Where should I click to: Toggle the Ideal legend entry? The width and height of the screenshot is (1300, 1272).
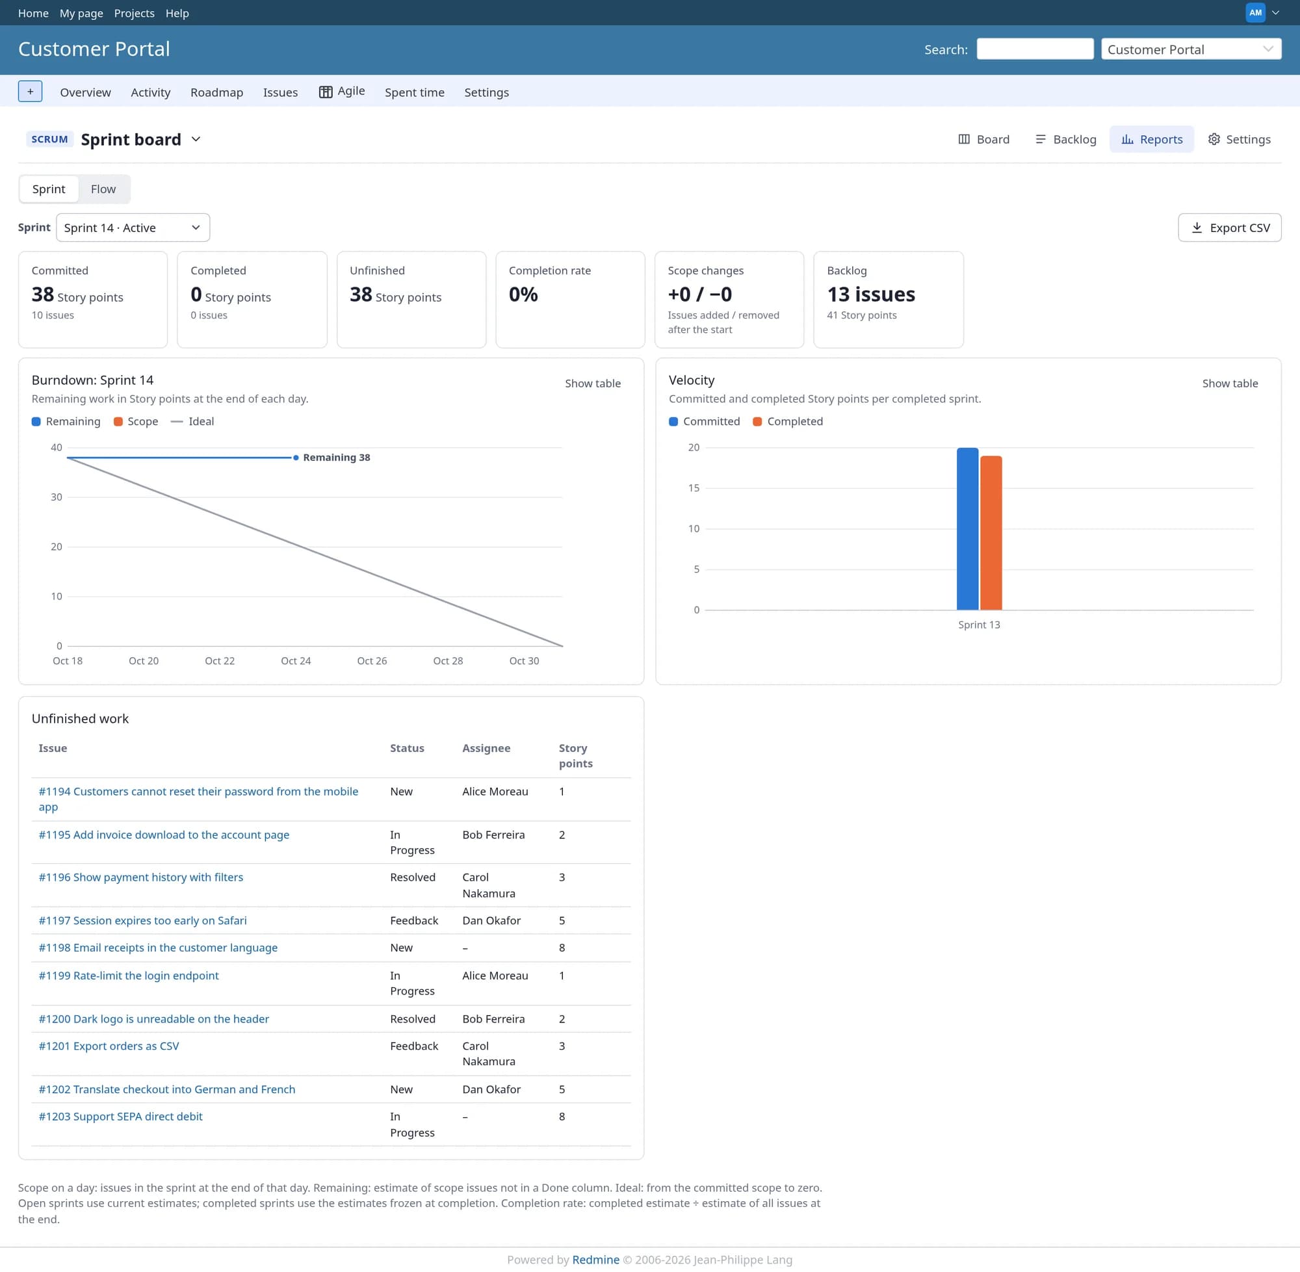coord(192,422)
